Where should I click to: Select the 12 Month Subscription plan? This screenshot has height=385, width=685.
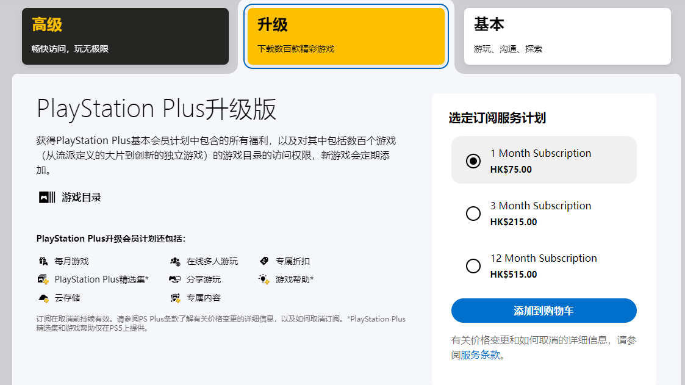tap(473, 266)
